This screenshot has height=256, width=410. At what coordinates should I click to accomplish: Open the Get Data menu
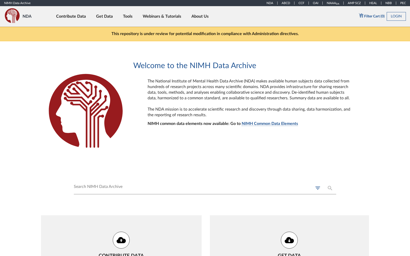click(x=104, y=16)
